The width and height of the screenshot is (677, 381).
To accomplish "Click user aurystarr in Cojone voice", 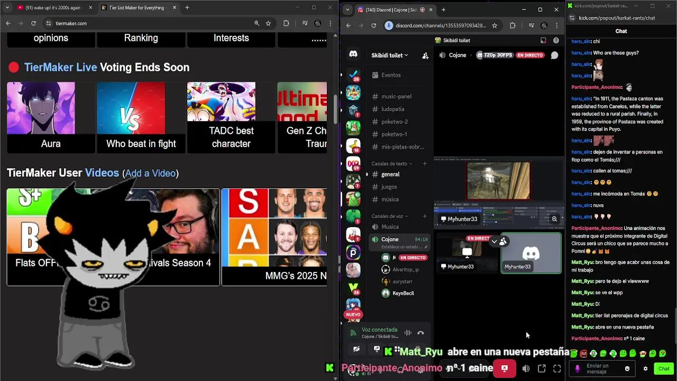I will point(402,282).
